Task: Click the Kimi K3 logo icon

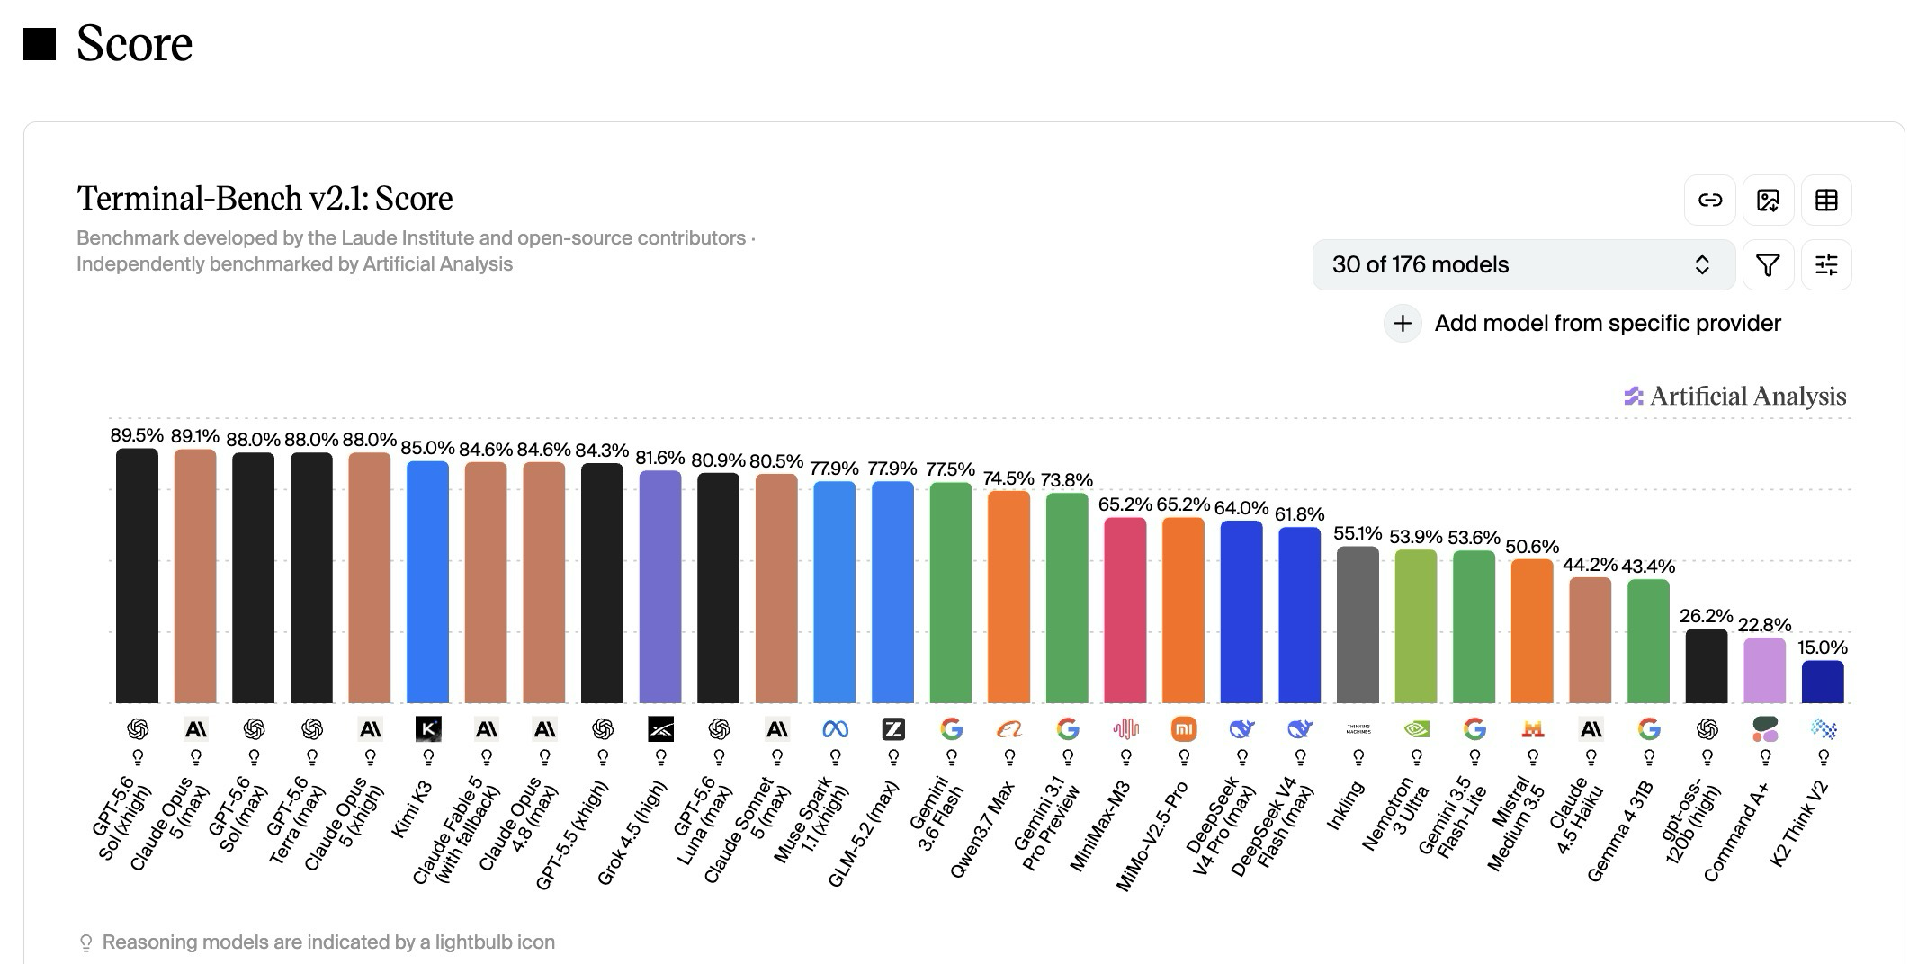Action: point(428,728)
